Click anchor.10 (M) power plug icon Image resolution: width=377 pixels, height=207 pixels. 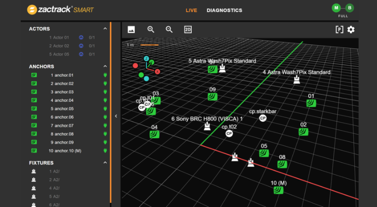[x=105, y=151]
